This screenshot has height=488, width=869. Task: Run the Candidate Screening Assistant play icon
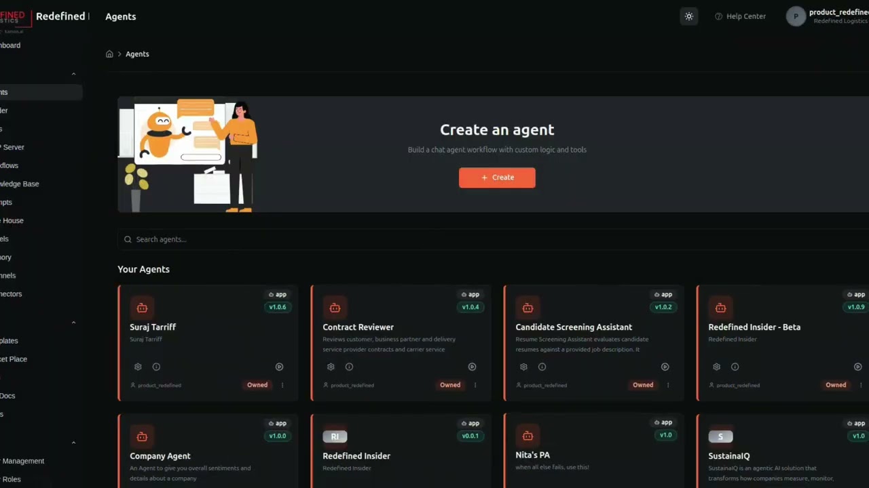[665, 367]
